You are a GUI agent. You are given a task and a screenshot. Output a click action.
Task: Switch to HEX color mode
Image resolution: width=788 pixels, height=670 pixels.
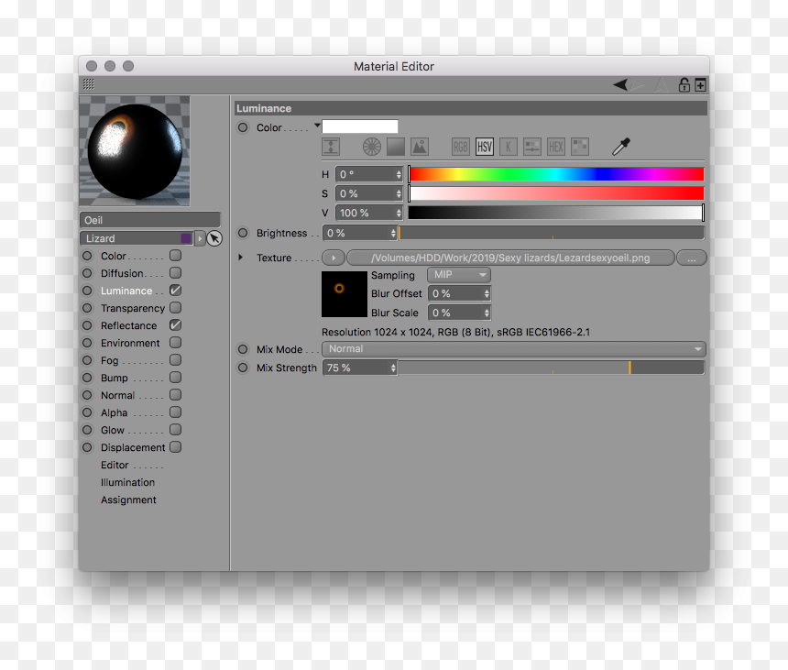[556, 147]
